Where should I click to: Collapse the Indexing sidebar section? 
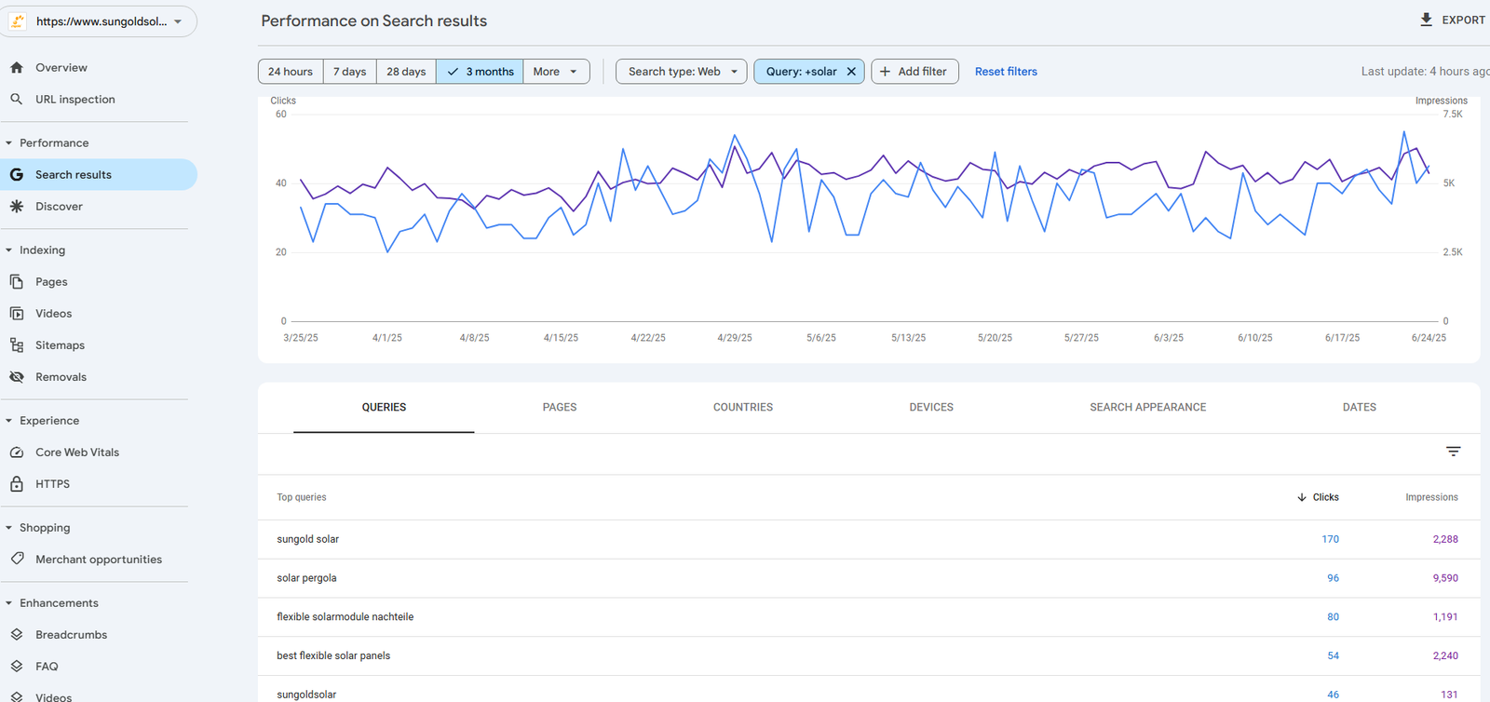point(9,250)
